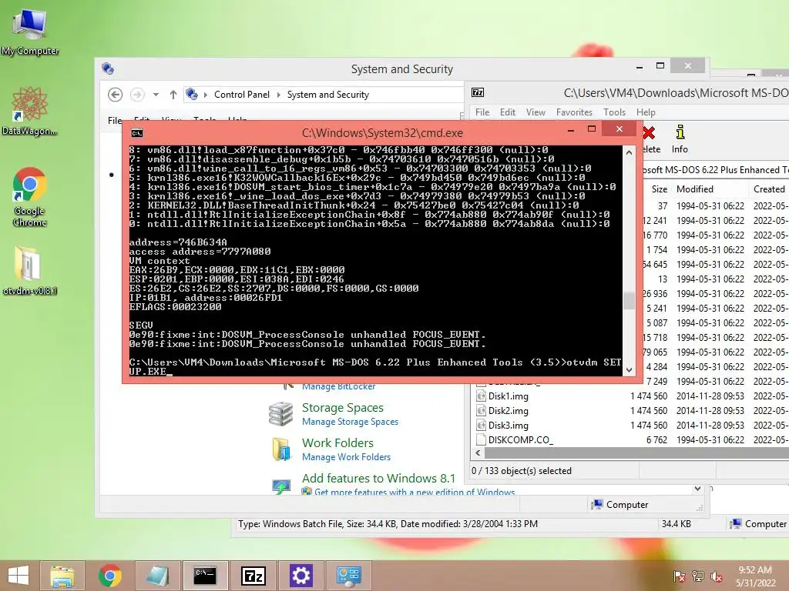Select Disk1.img in 7-Zip file list

point(509,396)
